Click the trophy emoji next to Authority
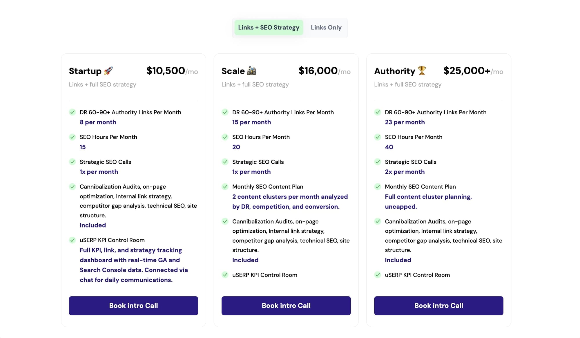 (421, 71)
